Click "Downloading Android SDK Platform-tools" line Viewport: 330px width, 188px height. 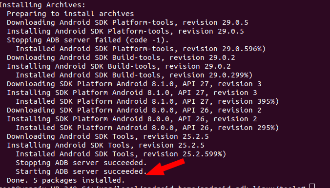pyautogui.click(x=127, y=22)
